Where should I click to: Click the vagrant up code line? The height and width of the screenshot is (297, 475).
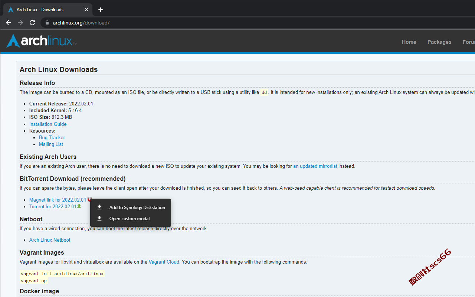tap(34, 281)
